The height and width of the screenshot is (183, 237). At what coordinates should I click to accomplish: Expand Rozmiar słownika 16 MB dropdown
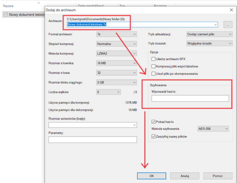click(x=116, y=63)
